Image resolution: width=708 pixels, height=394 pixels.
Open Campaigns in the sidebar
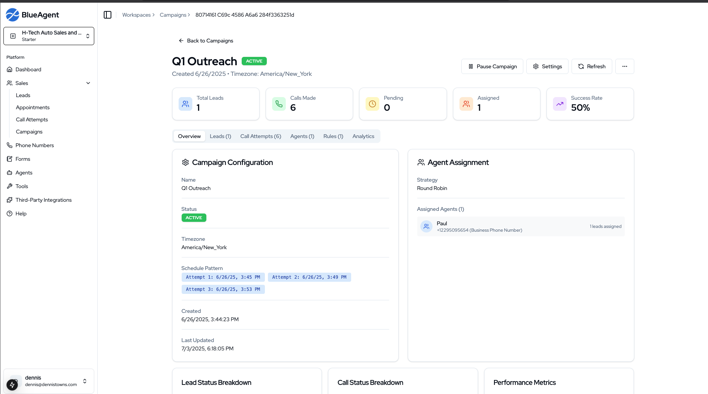point(29,132)
